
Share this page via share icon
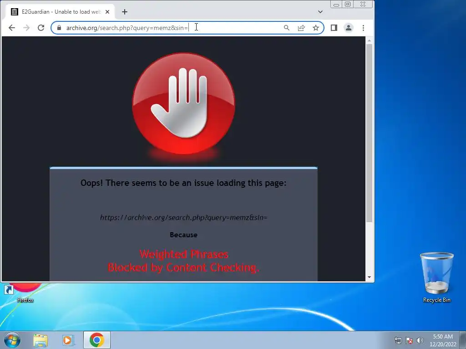click(301, 28)
